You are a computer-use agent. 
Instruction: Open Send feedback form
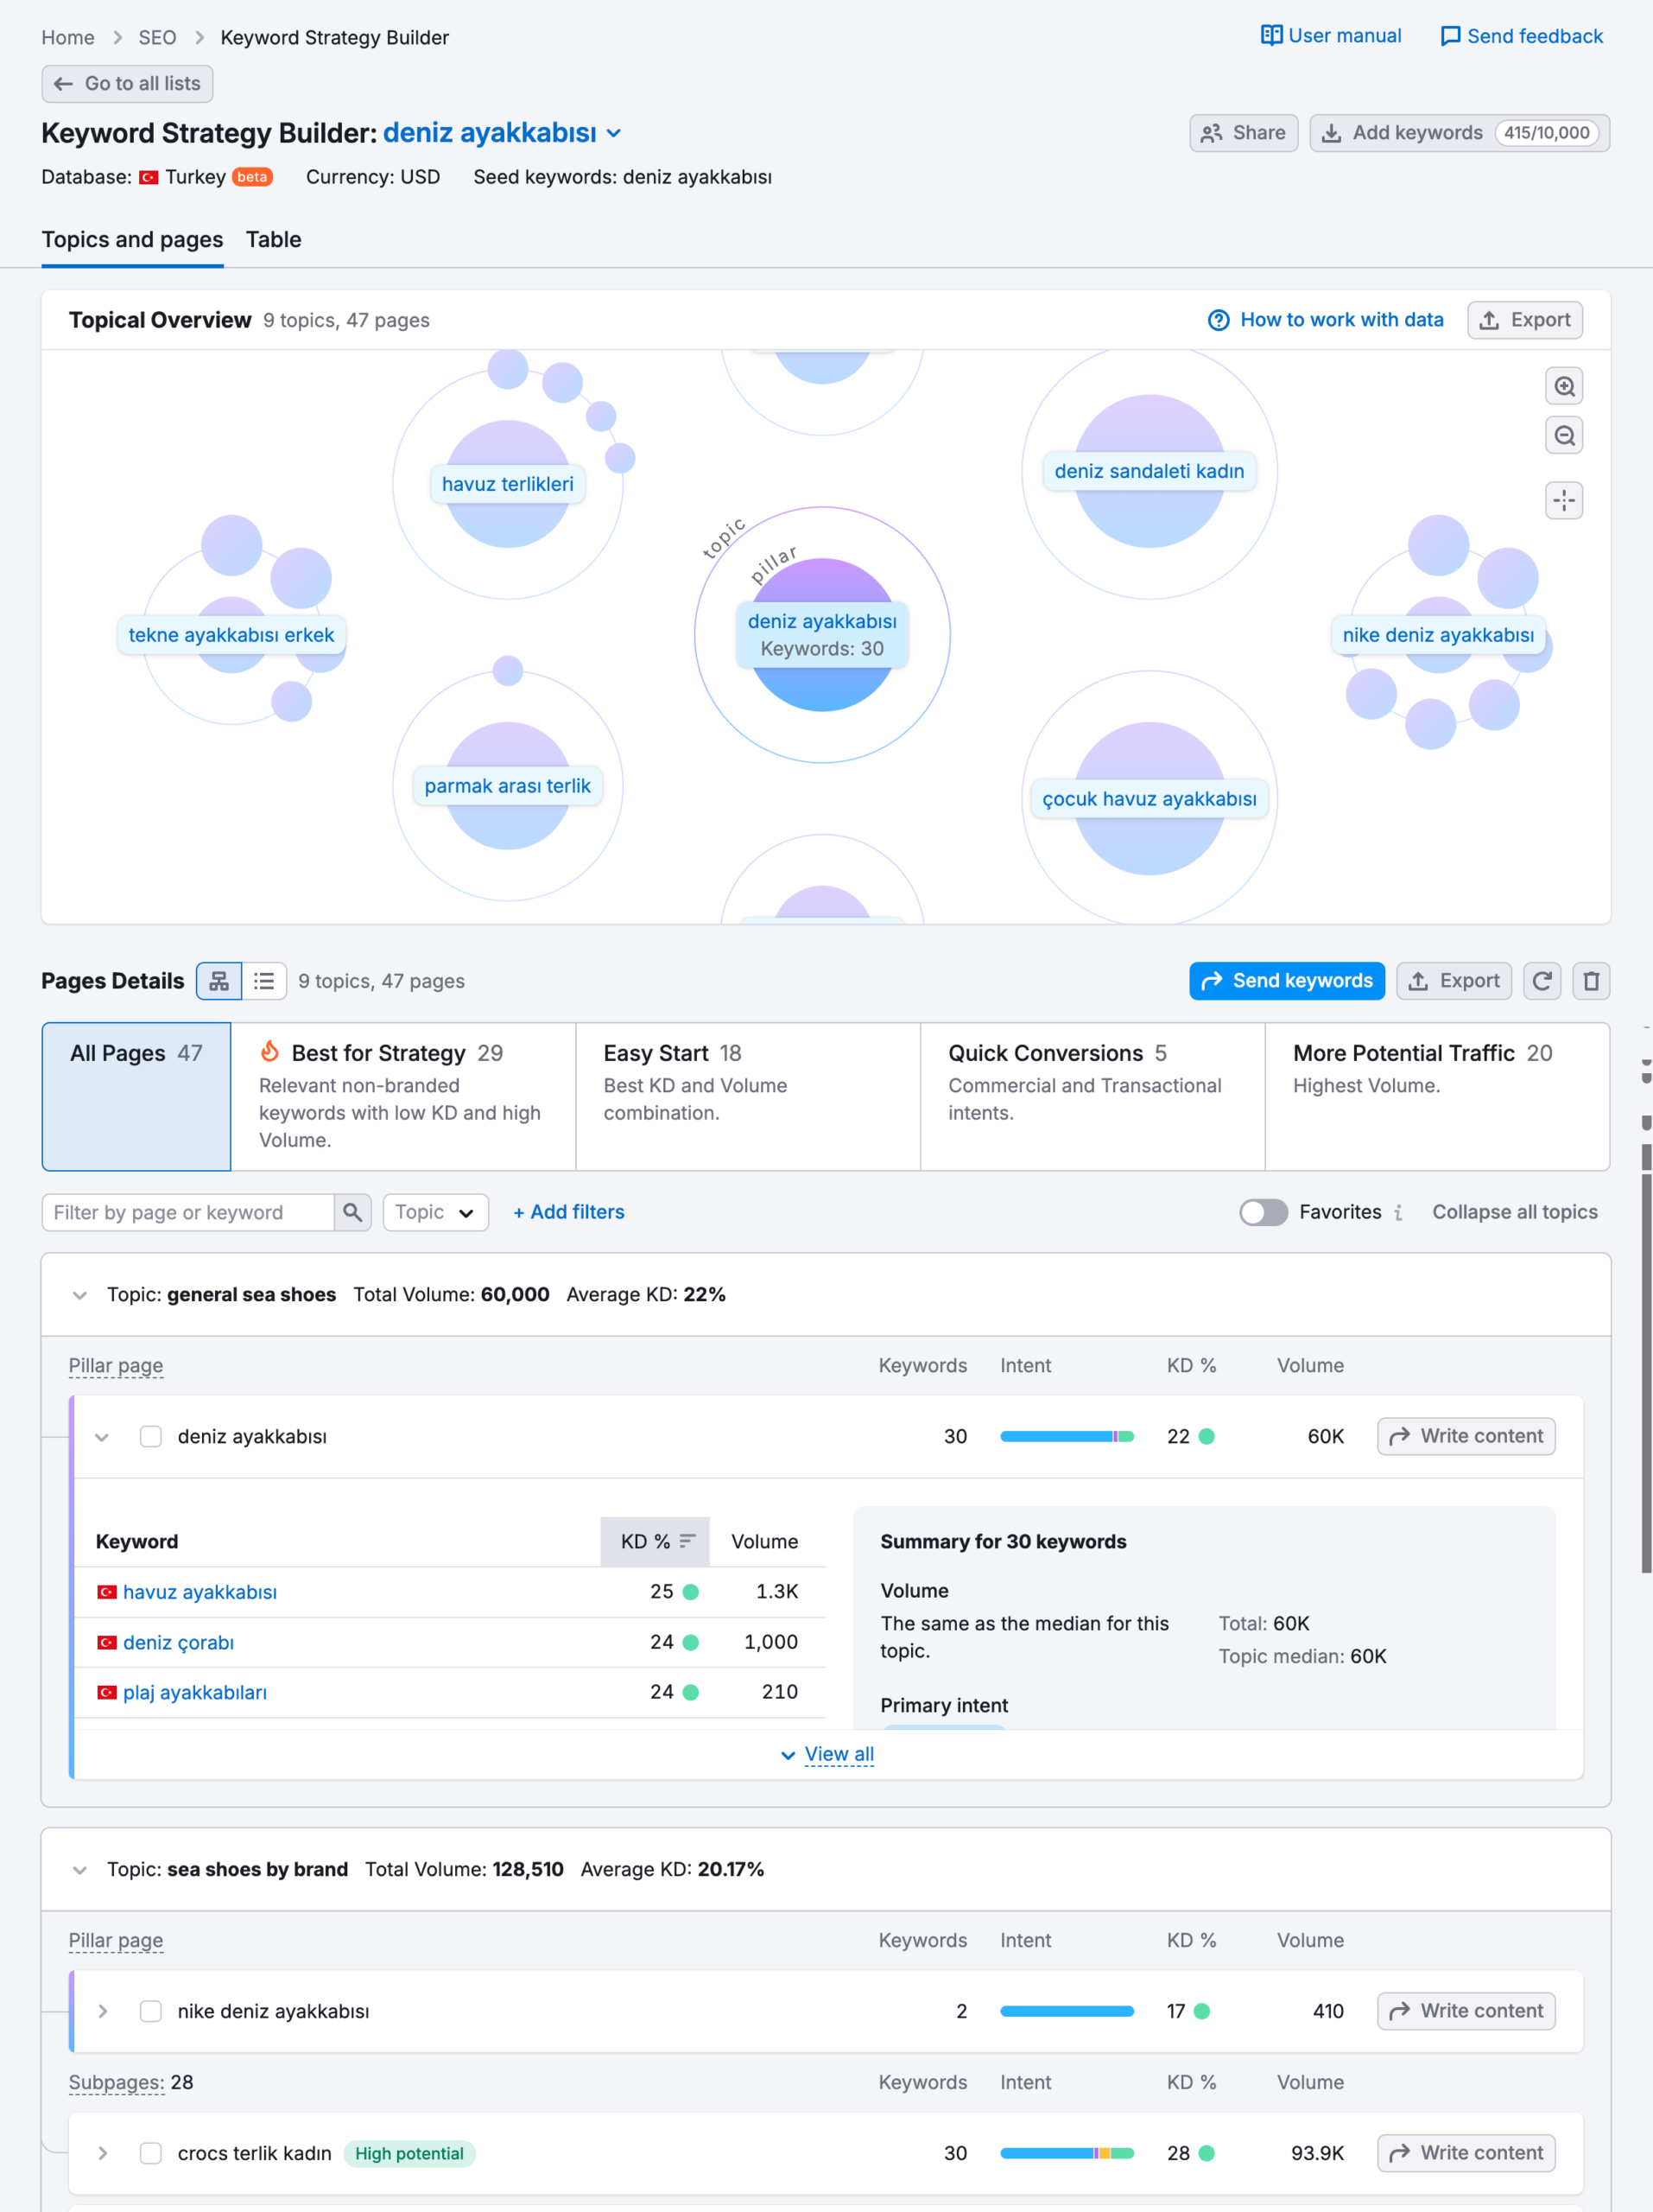(1521, 36)
